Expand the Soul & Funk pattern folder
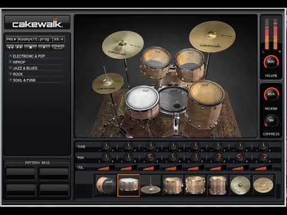This screenshot has height=215, width=287. pos(11,80)
